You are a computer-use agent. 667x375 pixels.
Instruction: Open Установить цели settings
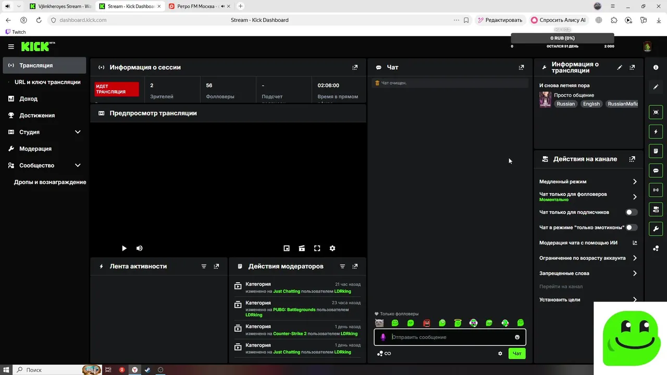point(588,299)
